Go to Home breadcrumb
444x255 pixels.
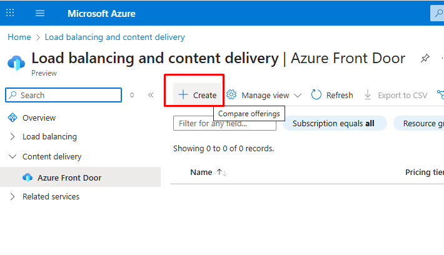click(x=19, y=37)
